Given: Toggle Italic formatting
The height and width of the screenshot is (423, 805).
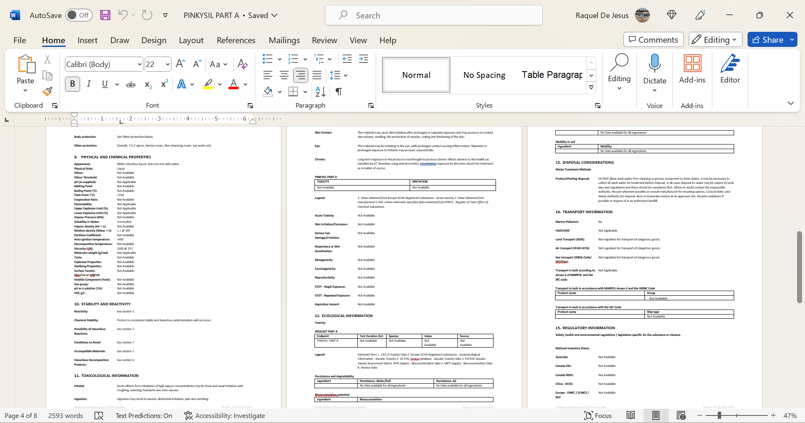Looking at the screenshot, I should pyautogui.click(x=89, y=84).
